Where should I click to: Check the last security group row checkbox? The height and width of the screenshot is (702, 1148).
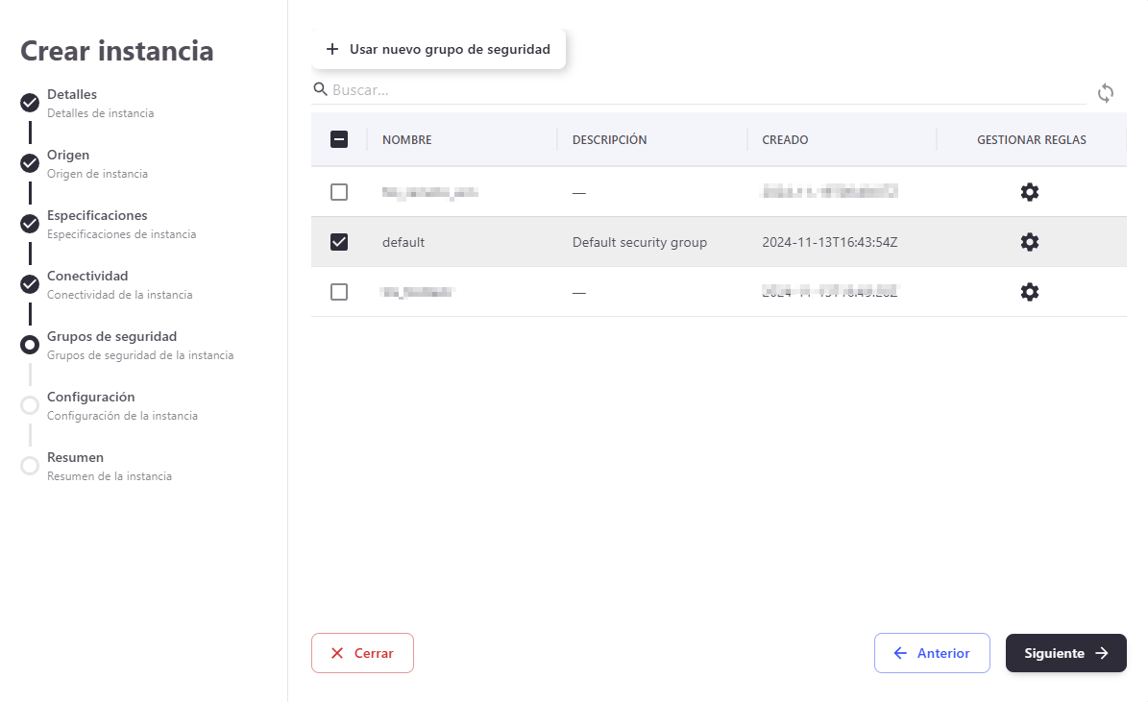(x=339, y=292)
